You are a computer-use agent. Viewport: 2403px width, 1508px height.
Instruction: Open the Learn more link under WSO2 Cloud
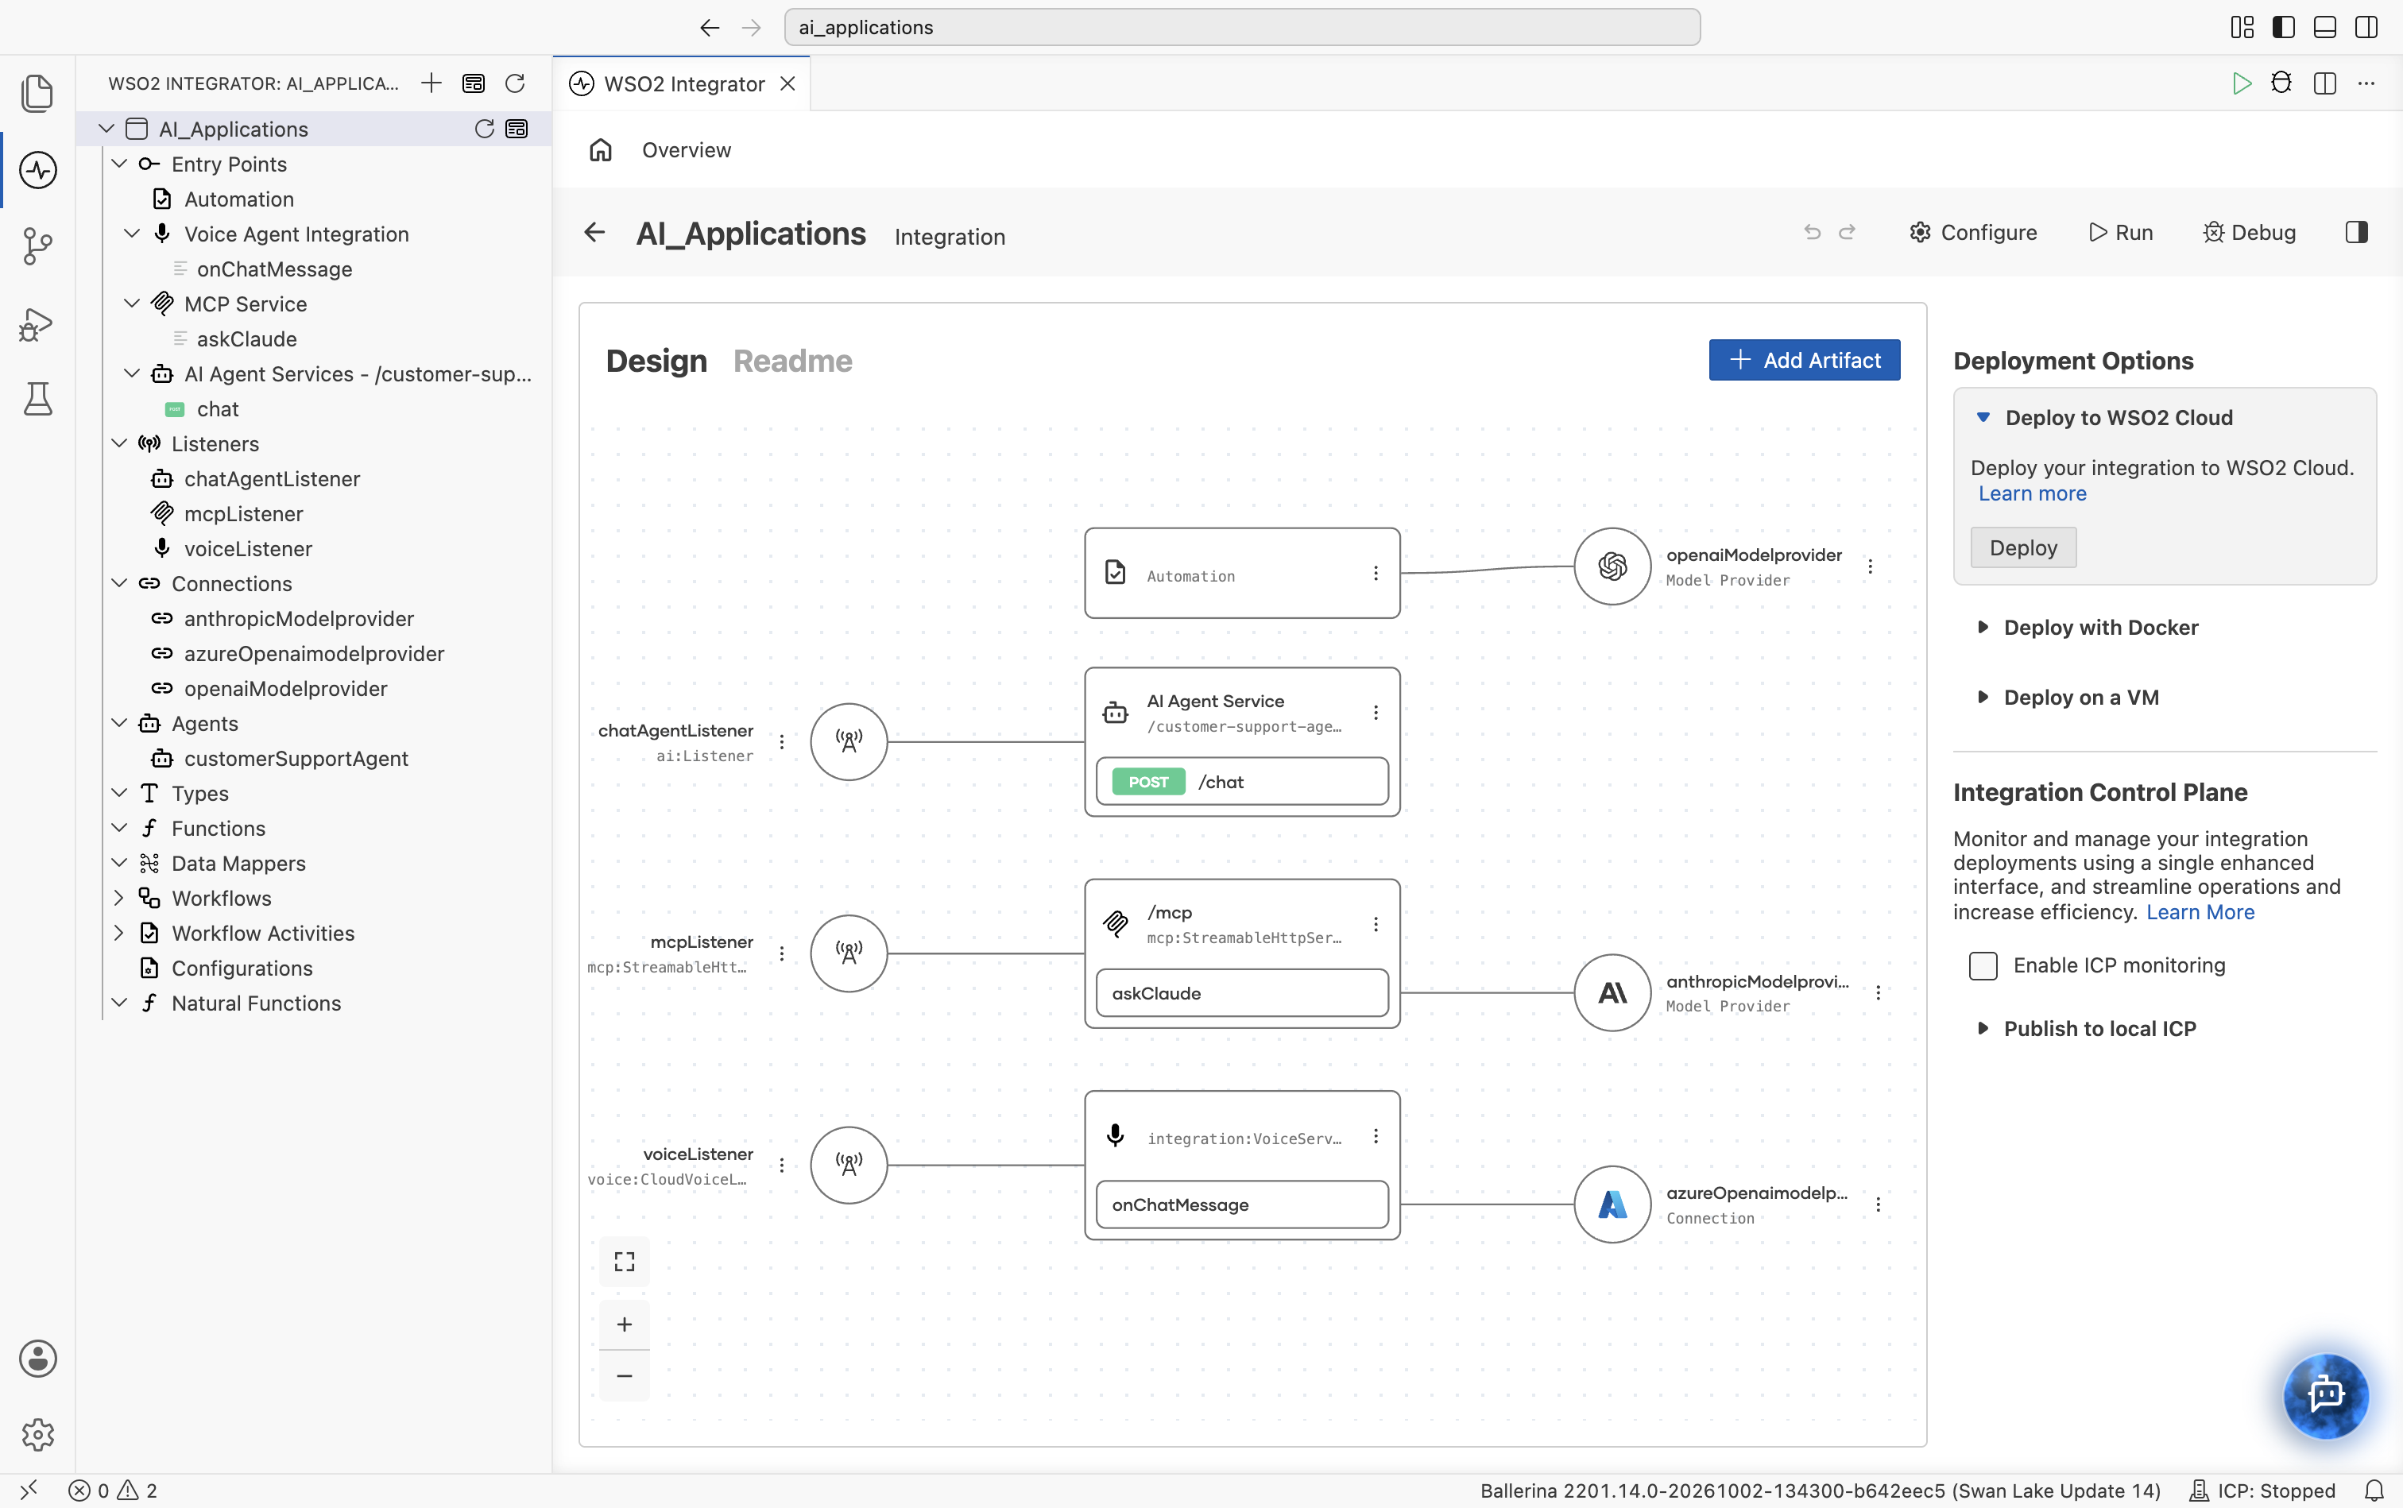pyautogui.click(x=2032, y=493)
